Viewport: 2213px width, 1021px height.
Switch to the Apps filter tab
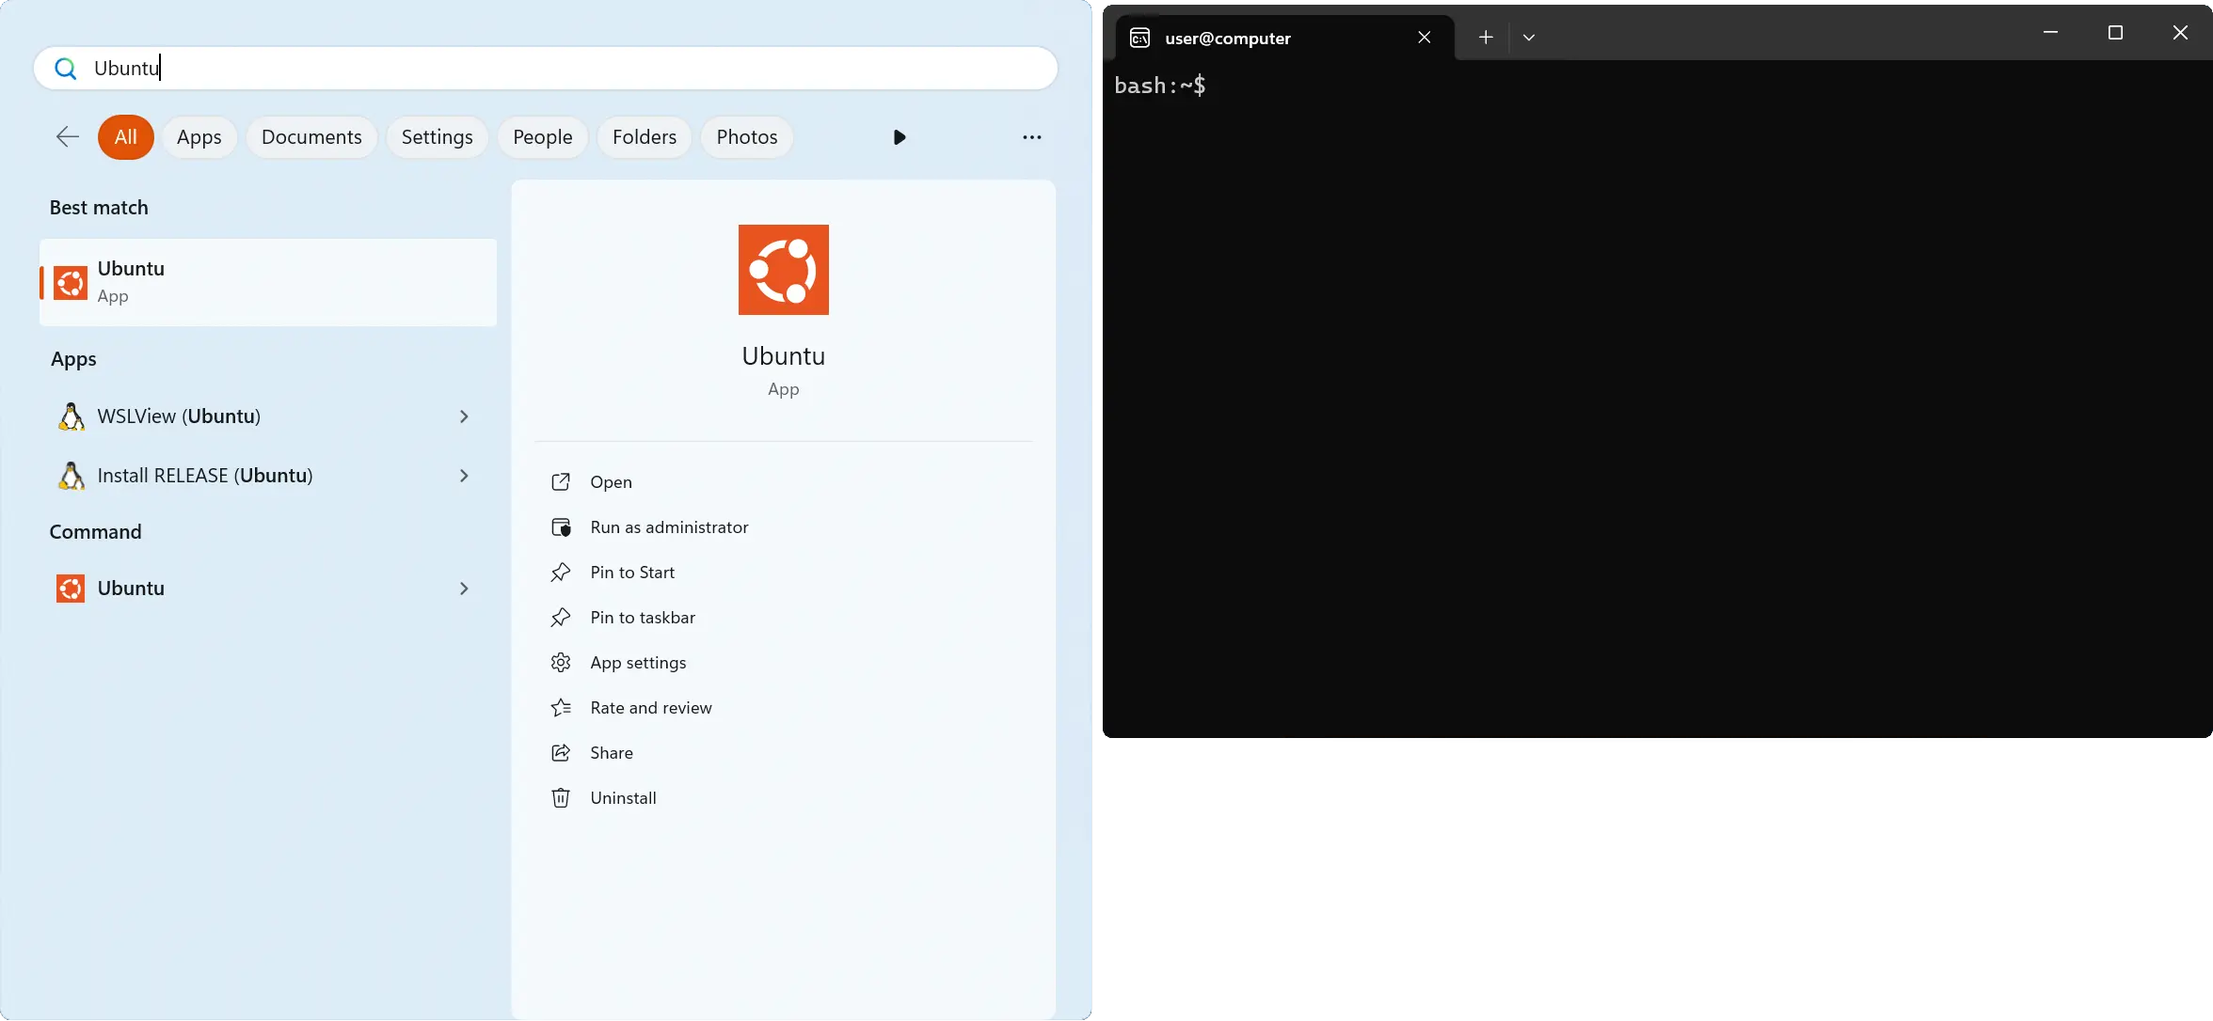199,137
